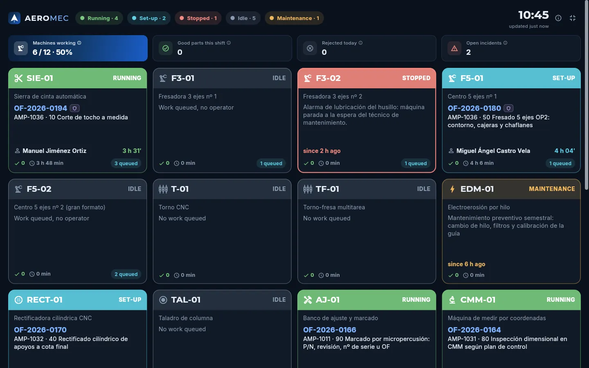Viewport: 589px width, 368px height.
Task: Click the grinder icon on RECT-01 card
Action: click(18, 300)
